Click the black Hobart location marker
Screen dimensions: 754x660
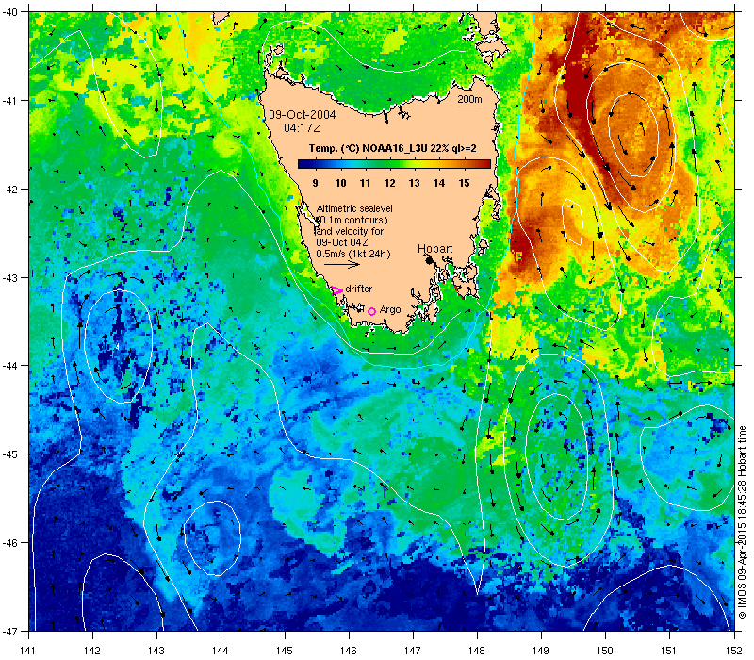pos(430,260)
